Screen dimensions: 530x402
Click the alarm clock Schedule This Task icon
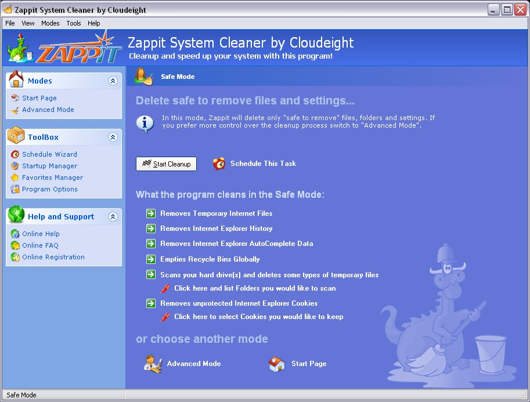[x=219, y=164]
